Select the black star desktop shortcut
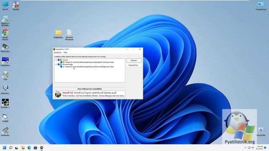The image size is (269, 151). (5, 104)
